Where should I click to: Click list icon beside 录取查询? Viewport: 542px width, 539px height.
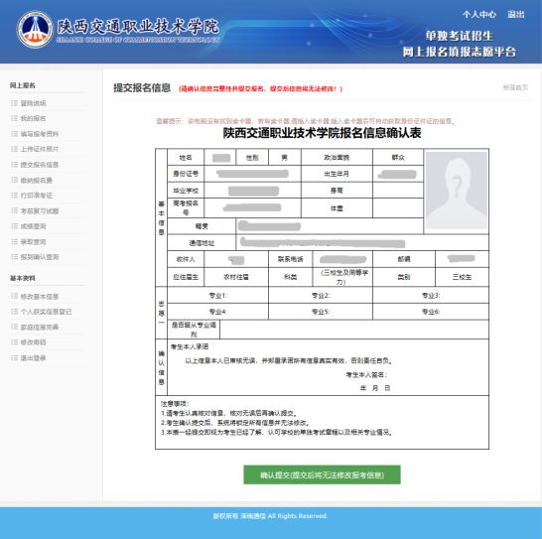pyautogui.click(x=15, y=241)
